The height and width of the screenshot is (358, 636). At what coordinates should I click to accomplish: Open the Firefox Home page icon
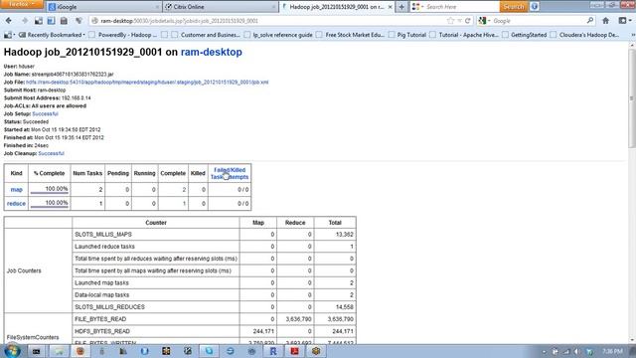click(605, 21)
